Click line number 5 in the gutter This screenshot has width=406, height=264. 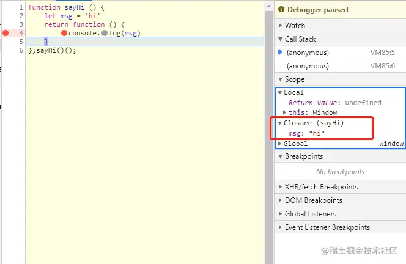(21, 42)
